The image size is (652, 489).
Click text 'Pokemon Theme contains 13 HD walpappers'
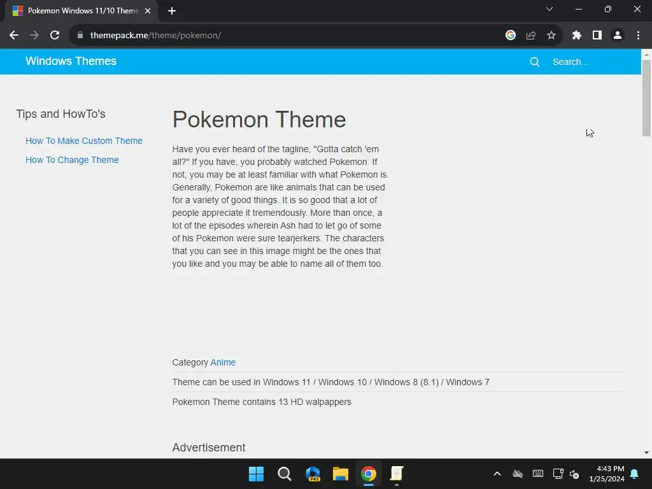[x=262, y=402]
